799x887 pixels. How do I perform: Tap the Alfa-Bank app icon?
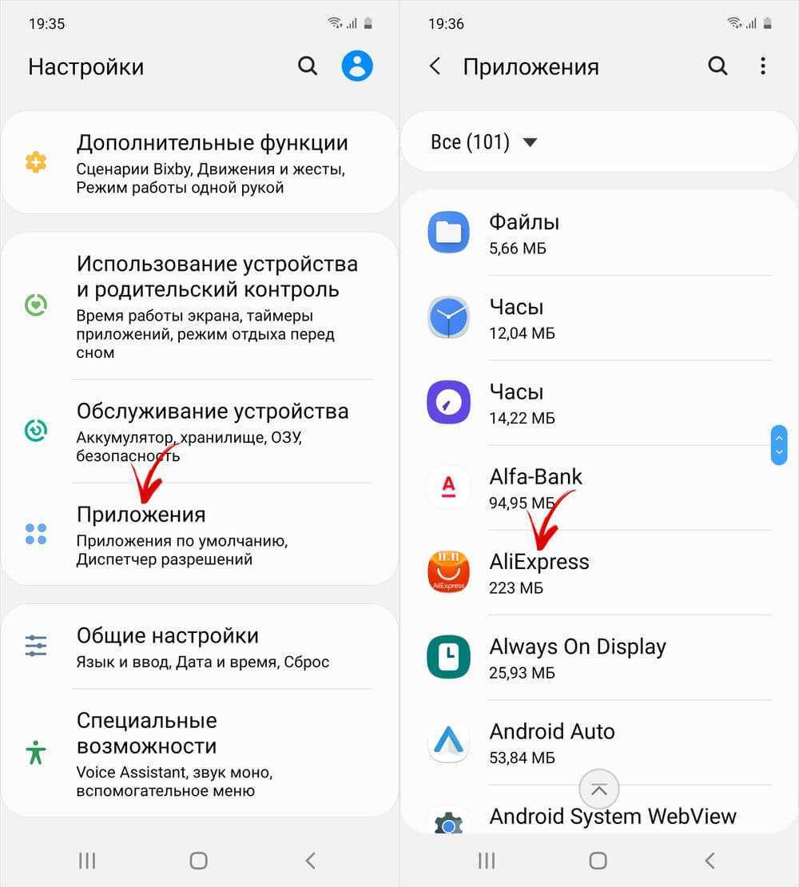click(x=448, y=487)
